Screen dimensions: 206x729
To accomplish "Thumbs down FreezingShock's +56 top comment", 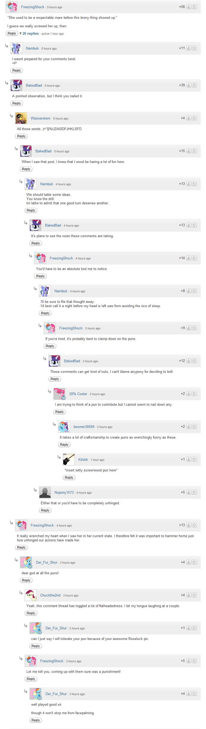I will click(x=194, y=7).
